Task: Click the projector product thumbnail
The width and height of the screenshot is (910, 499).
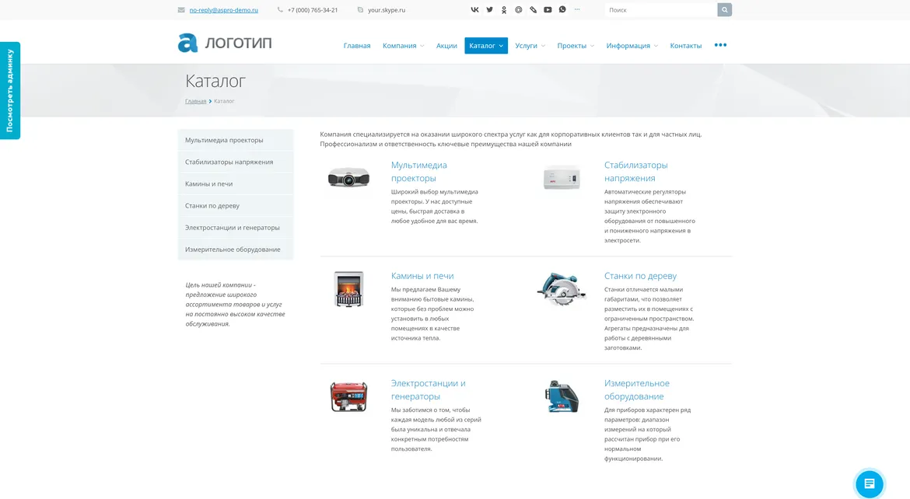Action: click(x=348, y=177)
